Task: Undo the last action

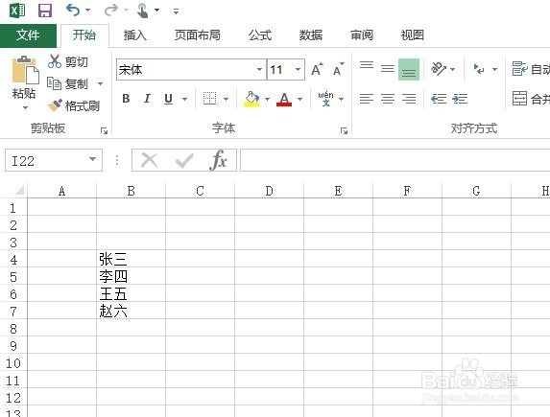Action: (x=73, y=11)
